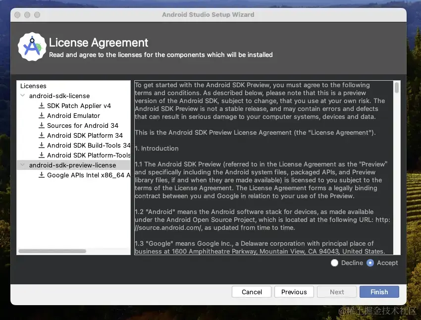Select android-sdk-license in the license tree
The width and height of the screenshot is (421, 320).
[59, 96]
